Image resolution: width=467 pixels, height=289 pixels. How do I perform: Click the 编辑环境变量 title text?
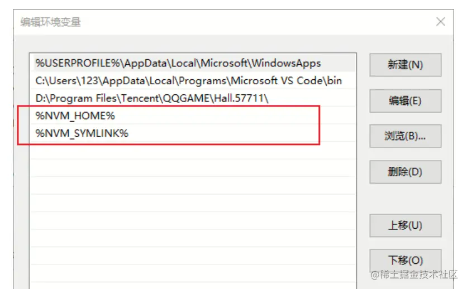point(51,22)
